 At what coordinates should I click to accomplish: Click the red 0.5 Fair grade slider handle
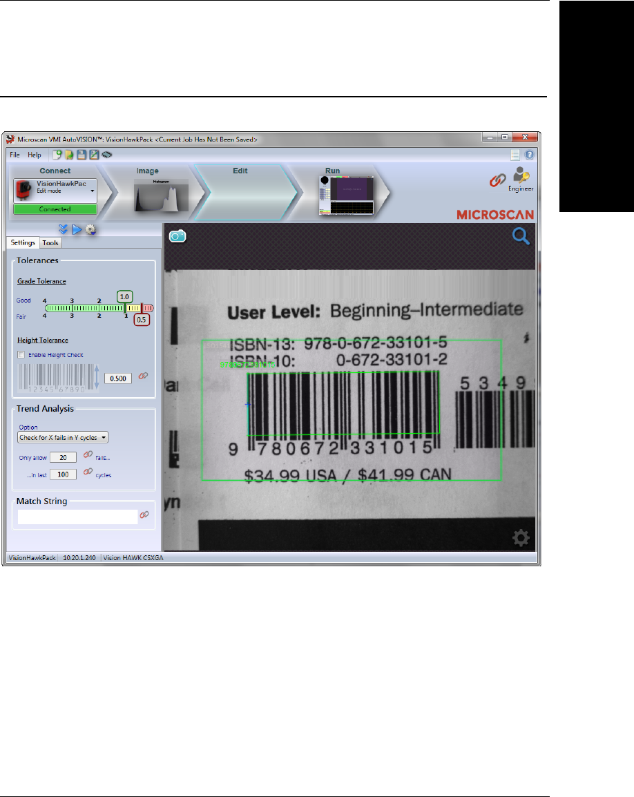[142, 320]
